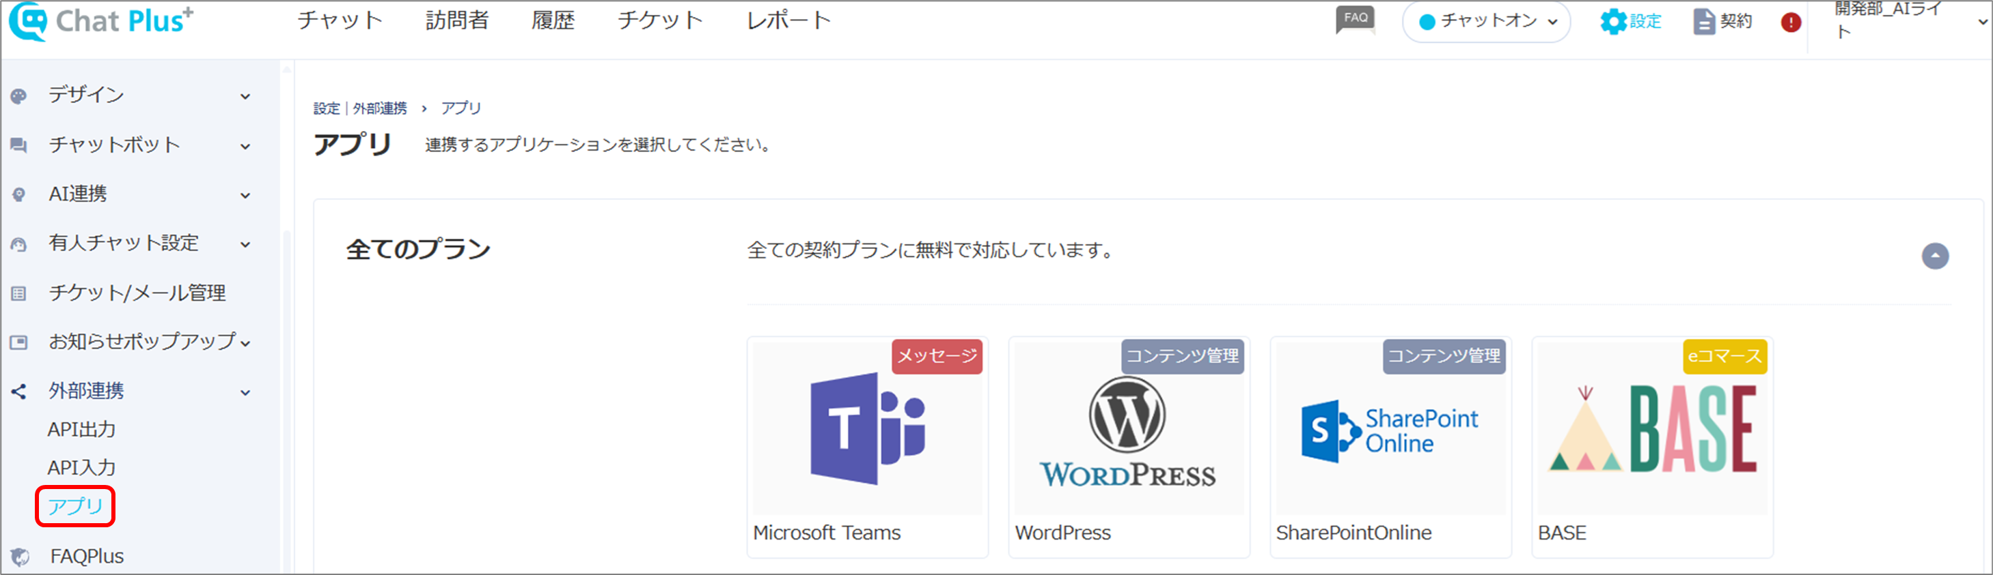Click the AI連携 head icon
The image size is (1993, 575).
(18, 195)
